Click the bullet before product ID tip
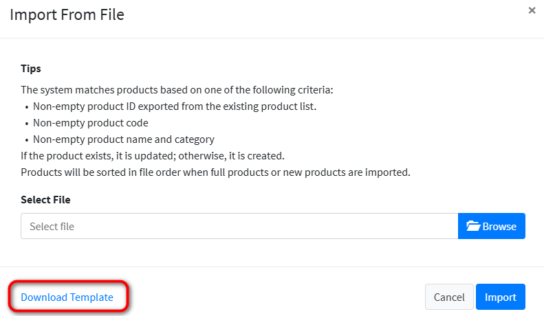Screen dimensions: 544x316 coord(26,107)
